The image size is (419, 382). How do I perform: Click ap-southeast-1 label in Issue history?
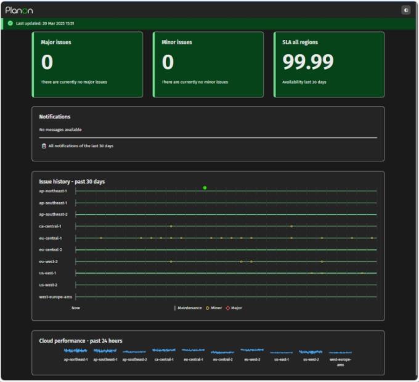53,203
